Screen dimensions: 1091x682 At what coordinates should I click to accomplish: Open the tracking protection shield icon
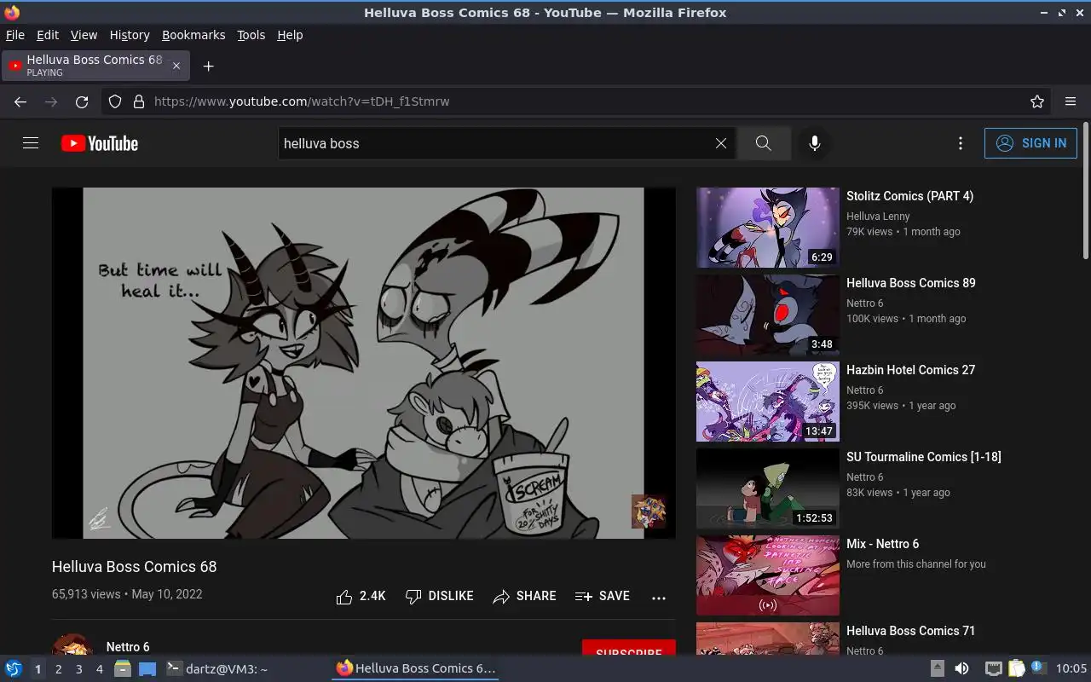point(115,101)
